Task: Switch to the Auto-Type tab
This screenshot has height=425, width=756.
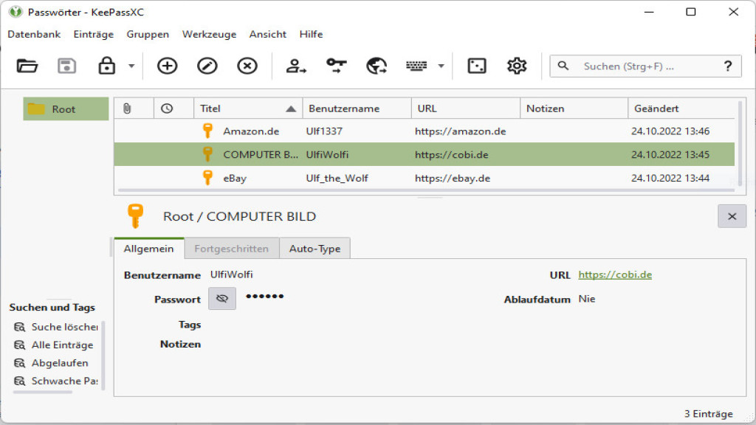Action: pos(315,249)
